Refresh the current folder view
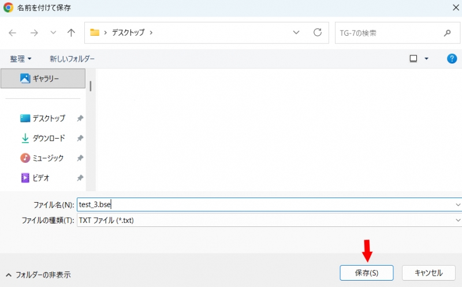Viewport: 462px width, 287px height. (317, 33)
